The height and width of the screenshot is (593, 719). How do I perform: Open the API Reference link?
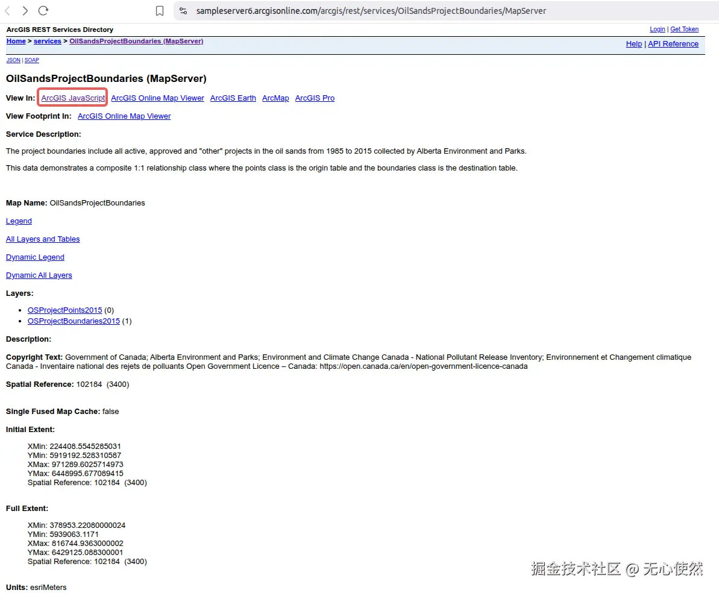tap(673, 44)
